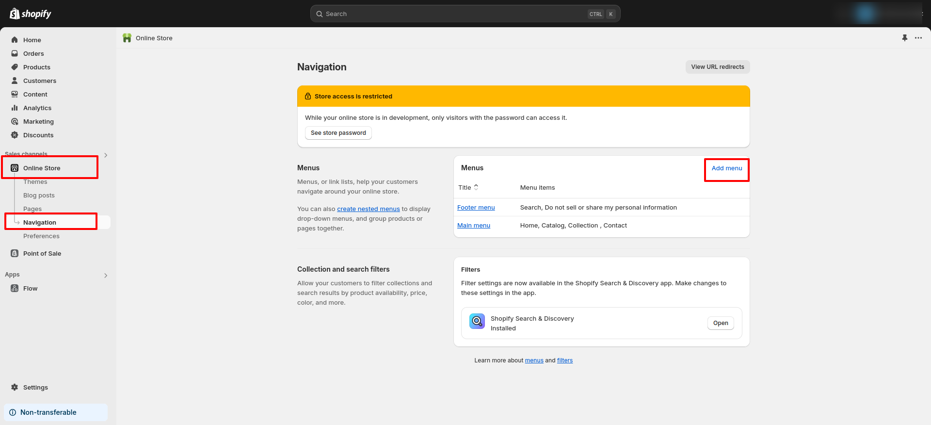Open the Analytics label in the sidebar

(37, 108)
